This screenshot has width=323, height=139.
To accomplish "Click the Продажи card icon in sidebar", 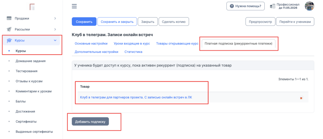I will (x=9, y=18).
